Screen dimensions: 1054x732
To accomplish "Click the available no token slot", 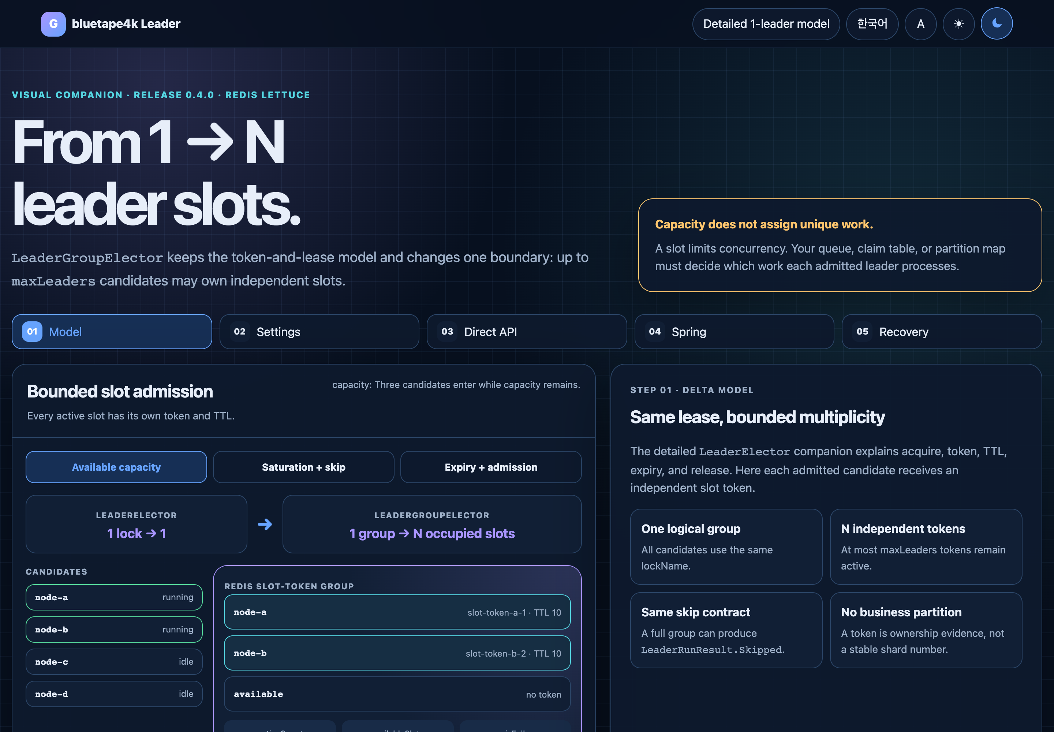I will point(397,694).
